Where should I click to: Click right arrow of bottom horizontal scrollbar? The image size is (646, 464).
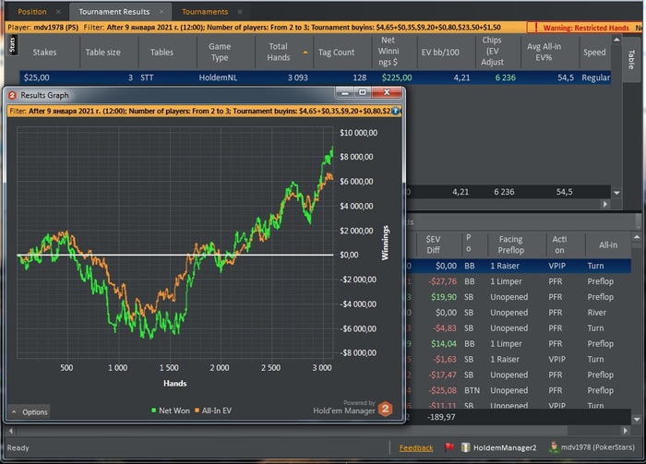pyautogui.click(x=626, y=431)
